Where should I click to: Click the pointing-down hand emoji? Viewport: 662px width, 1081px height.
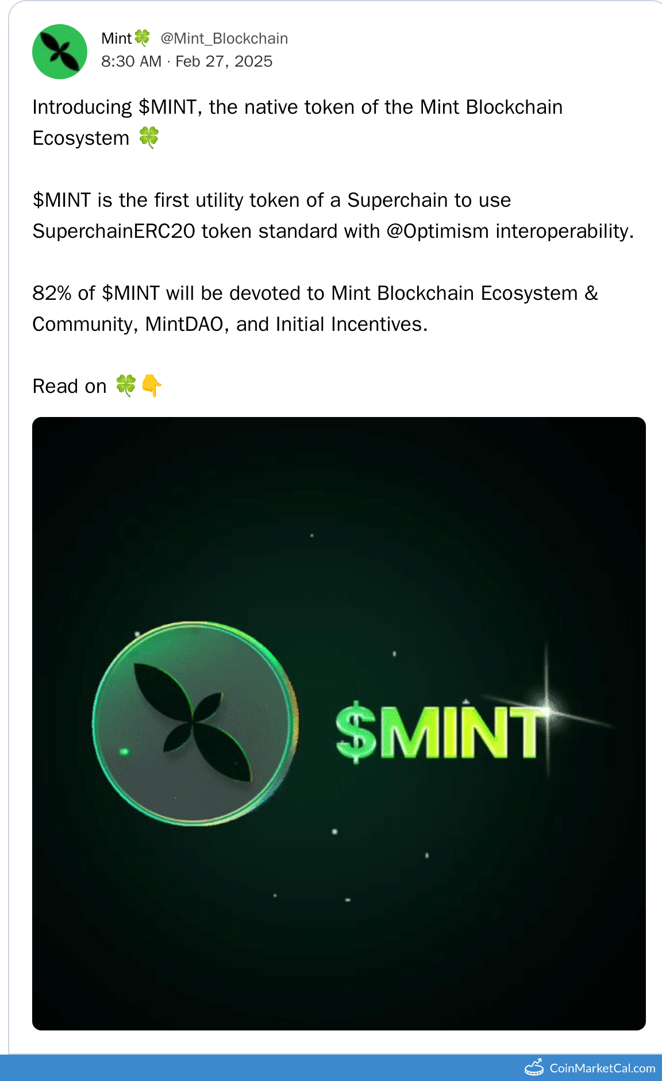pos(152,385)
